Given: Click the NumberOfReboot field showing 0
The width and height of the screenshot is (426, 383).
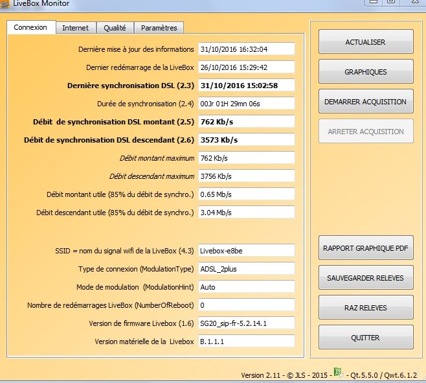Looking at the screenshot, I should (247, 305).
